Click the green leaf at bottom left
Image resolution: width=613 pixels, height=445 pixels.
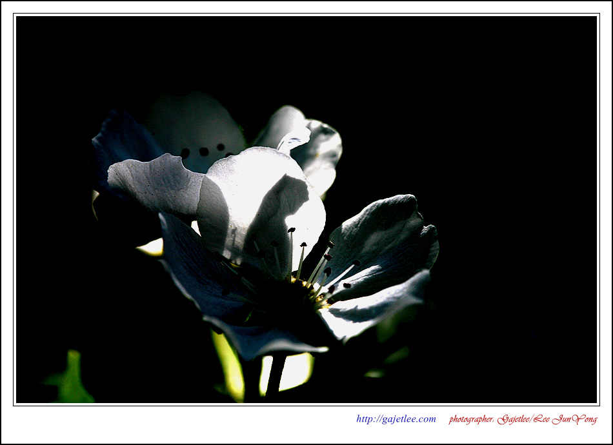coord(70,381)
